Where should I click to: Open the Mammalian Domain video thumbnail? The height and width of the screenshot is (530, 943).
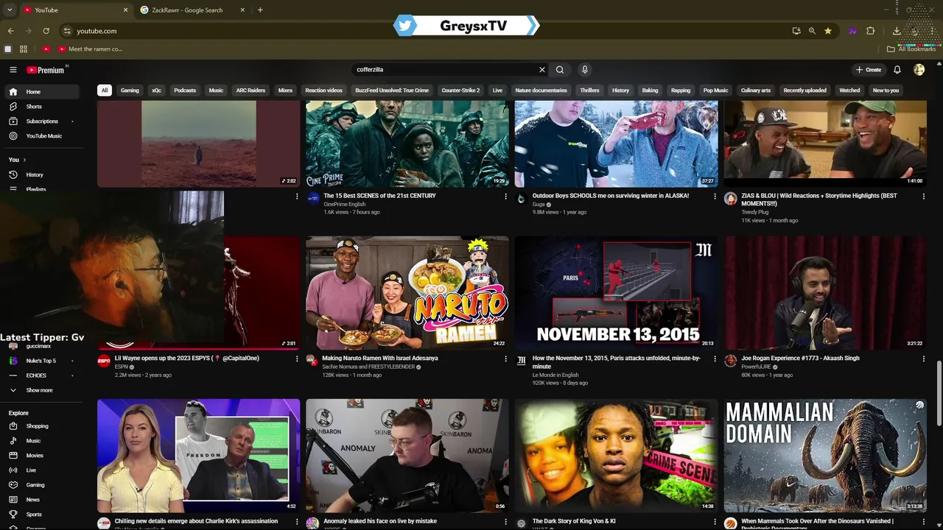coord(825,456)
